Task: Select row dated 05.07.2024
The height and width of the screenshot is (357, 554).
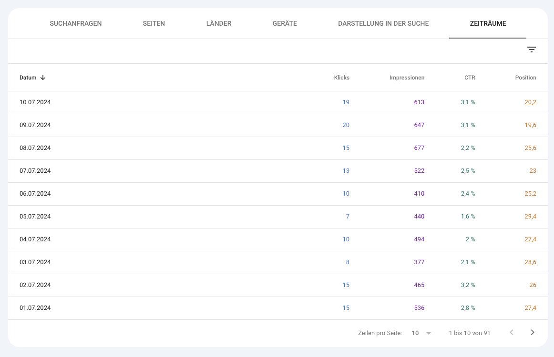Action: pos(277,217)
